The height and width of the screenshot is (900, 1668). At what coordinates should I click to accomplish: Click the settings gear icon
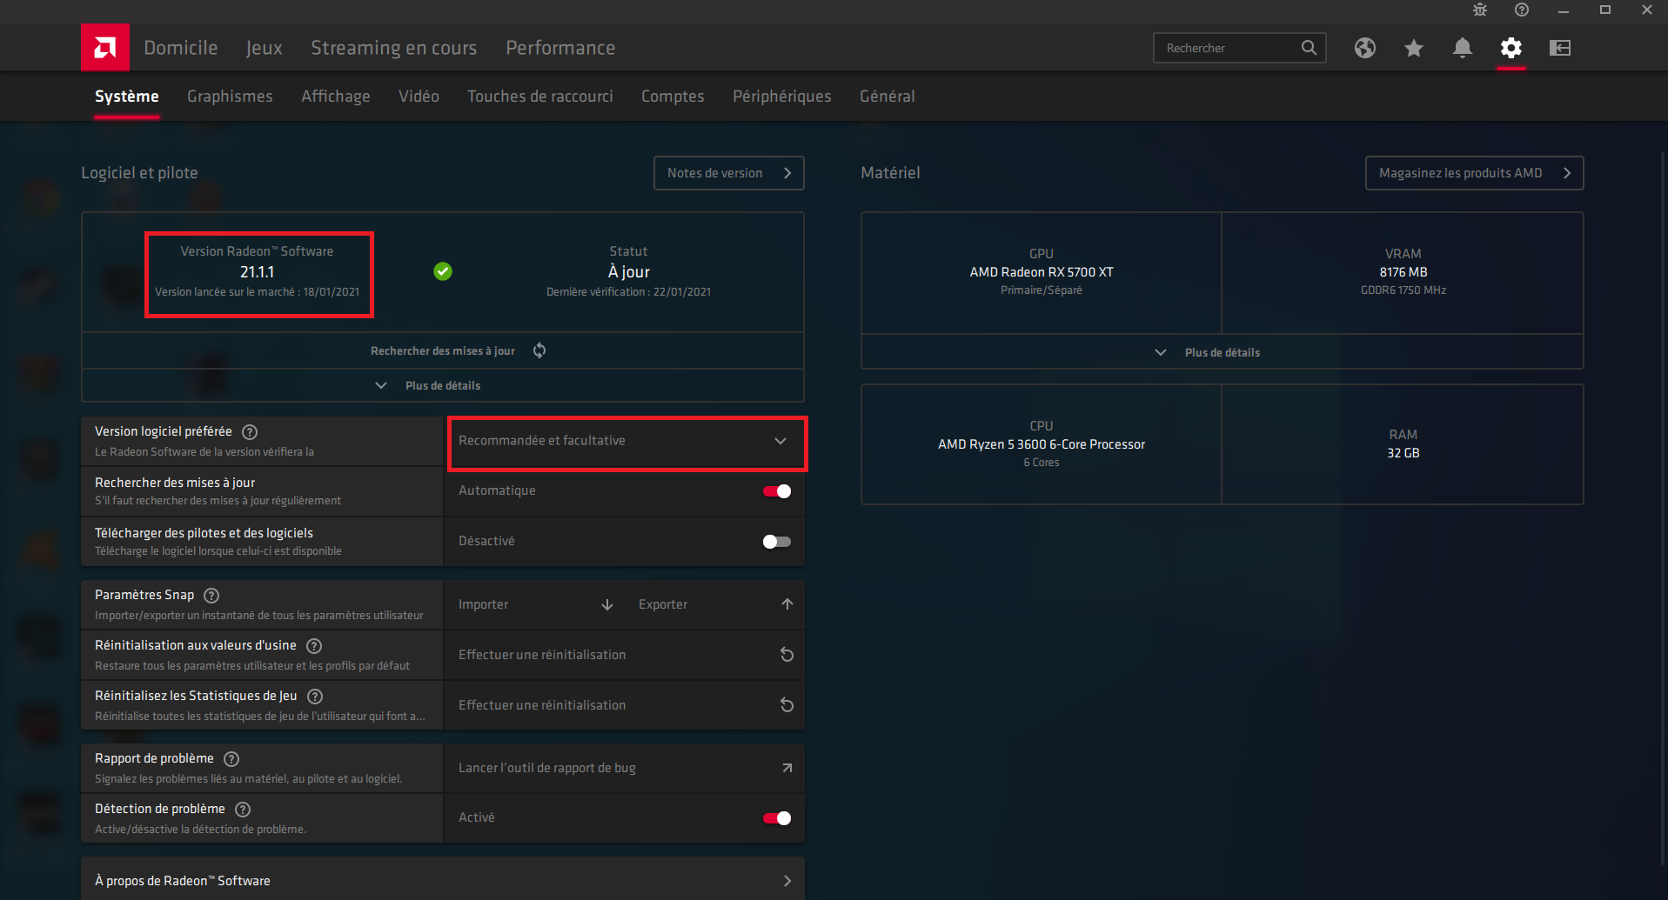1511,48
